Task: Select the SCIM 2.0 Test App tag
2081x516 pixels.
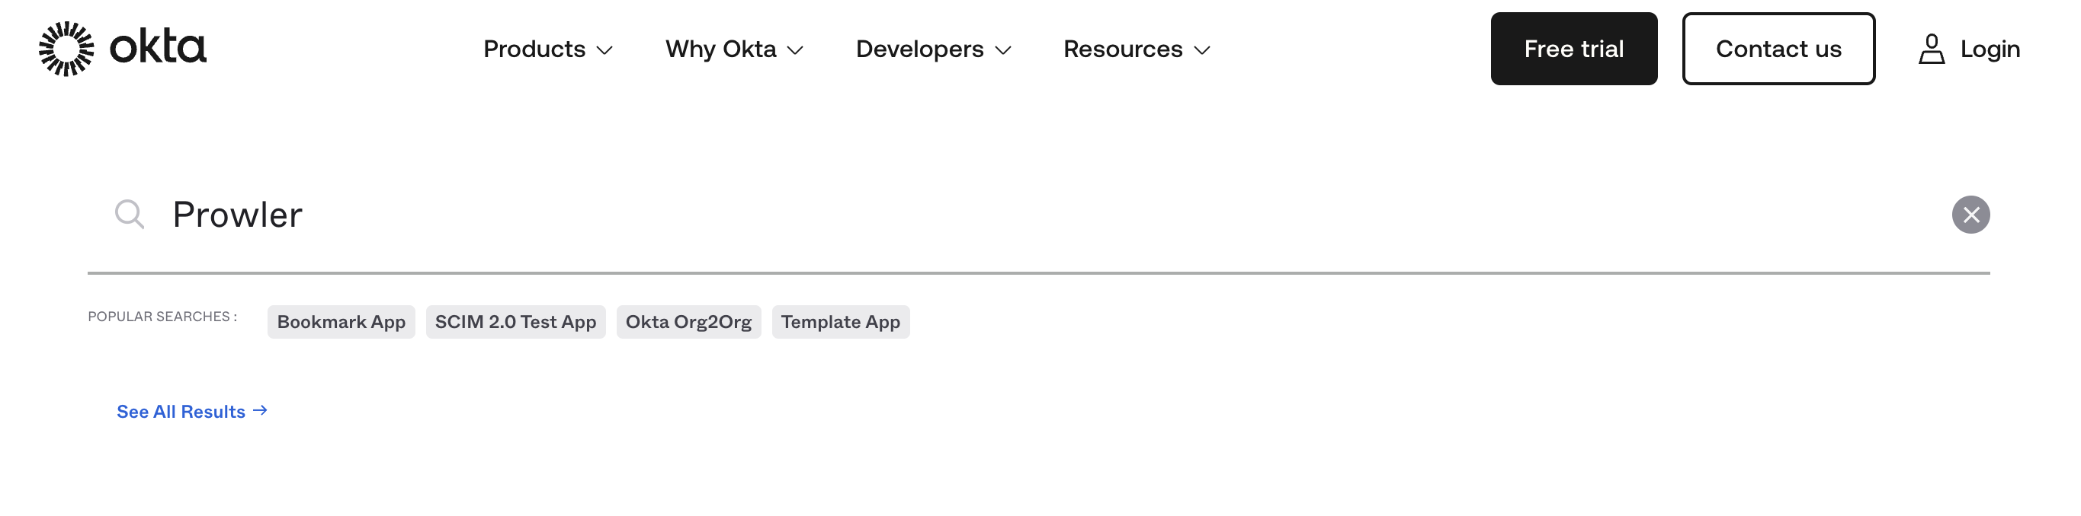Action: [516, 321]
